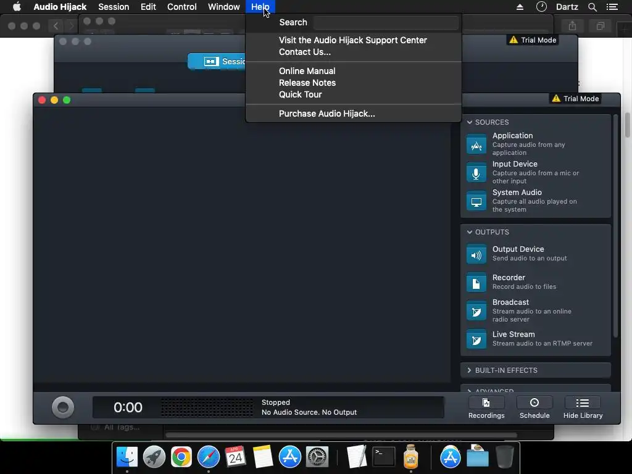
Task: Open Spotlight search magnifier
Action: (x=592, y=7)
